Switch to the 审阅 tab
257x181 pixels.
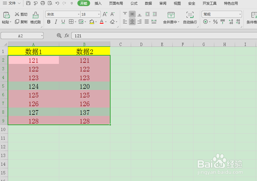163,3
